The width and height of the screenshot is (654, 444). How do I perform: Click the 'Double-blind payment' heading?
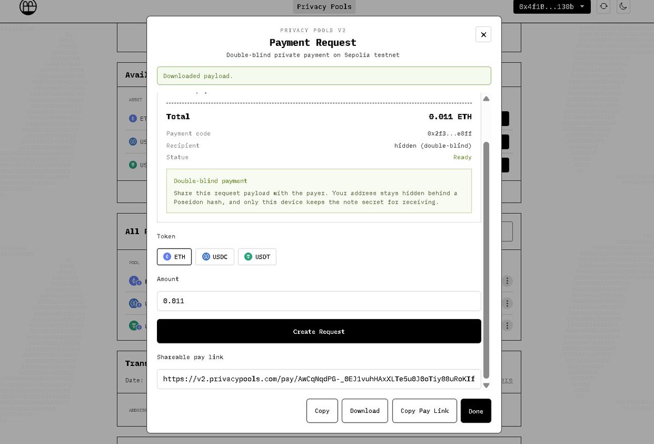pyautogui.click(x=210, y=181)
